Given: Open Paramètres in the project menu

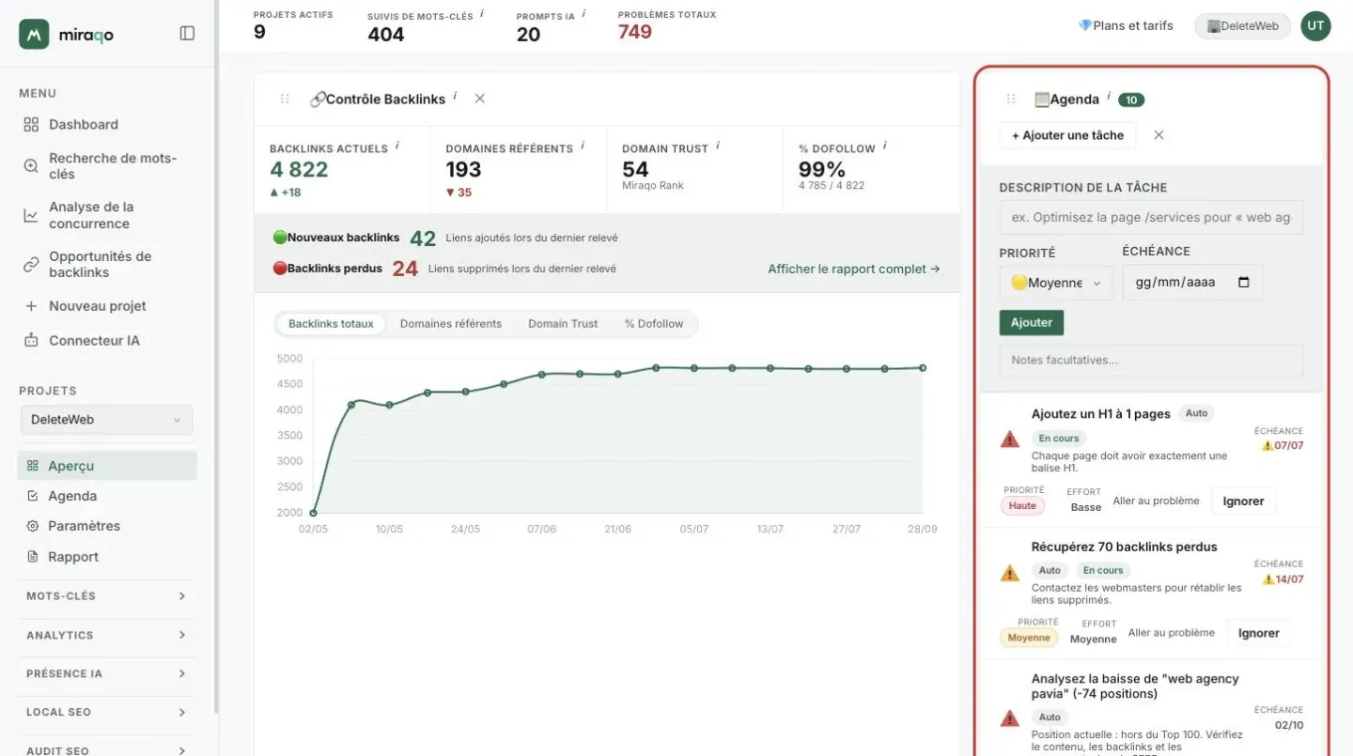Looking at the screenshot, I should tap(107, 526).
